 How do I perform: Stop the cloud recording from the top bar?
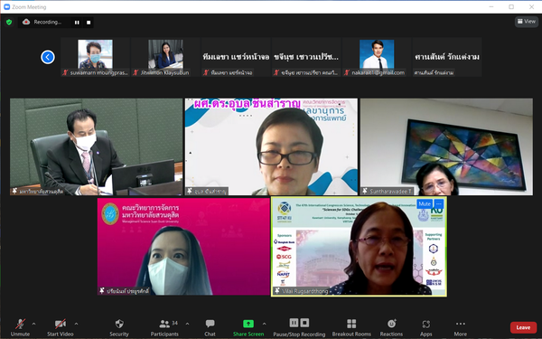[89, 23]
